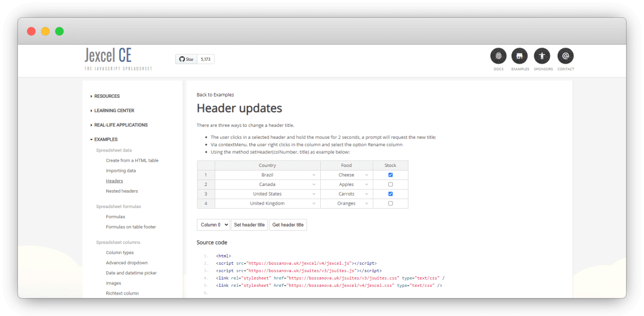Open Advanced dropdown sidebar item

(126, 262)
